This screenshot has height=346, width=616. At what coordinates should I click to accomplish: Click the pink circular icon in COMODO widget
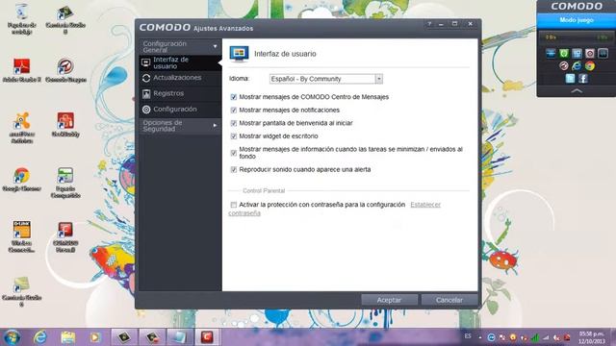590,54
